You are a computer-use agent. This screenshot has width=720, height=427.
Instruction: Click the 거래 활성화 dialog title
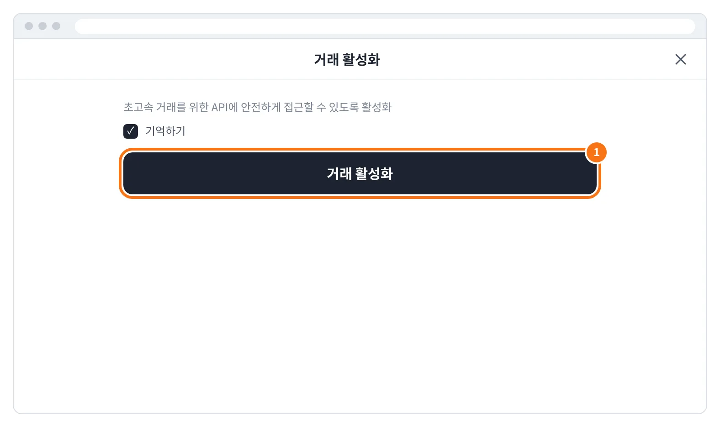(x=347, y=60)
